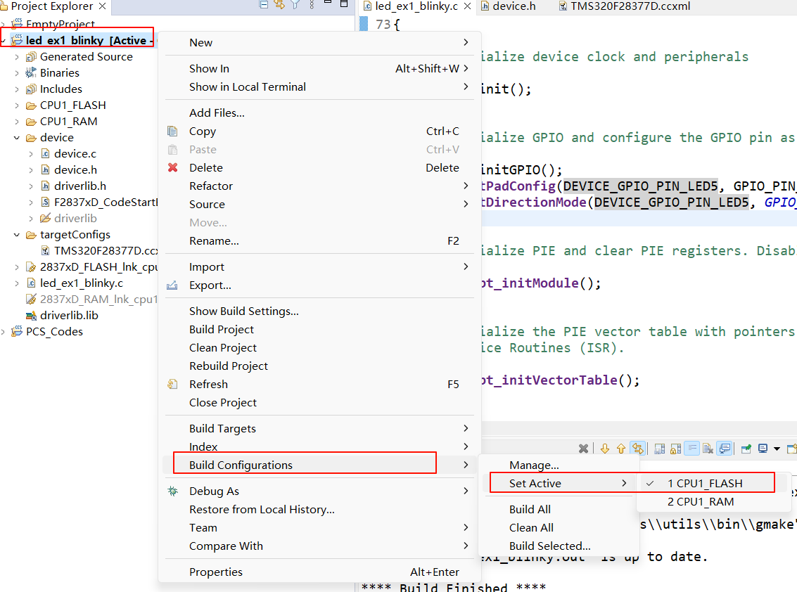Click Collapse All icon in Project Explorer
Viewport: 797px width, 592px height.
point(264,5)
